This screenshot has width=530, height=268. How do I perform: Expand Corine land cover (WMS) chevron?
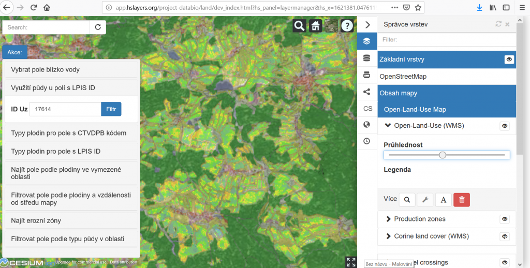[388, 236]
